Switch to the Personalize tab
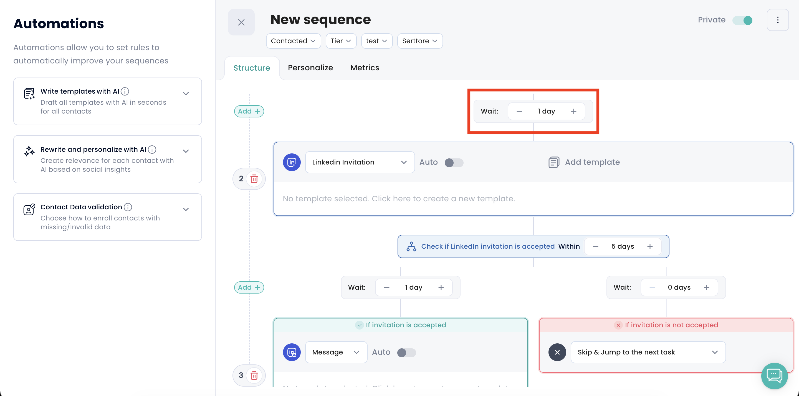The width and height of the screenshot is (799, 396). click(x=310, y=68)
